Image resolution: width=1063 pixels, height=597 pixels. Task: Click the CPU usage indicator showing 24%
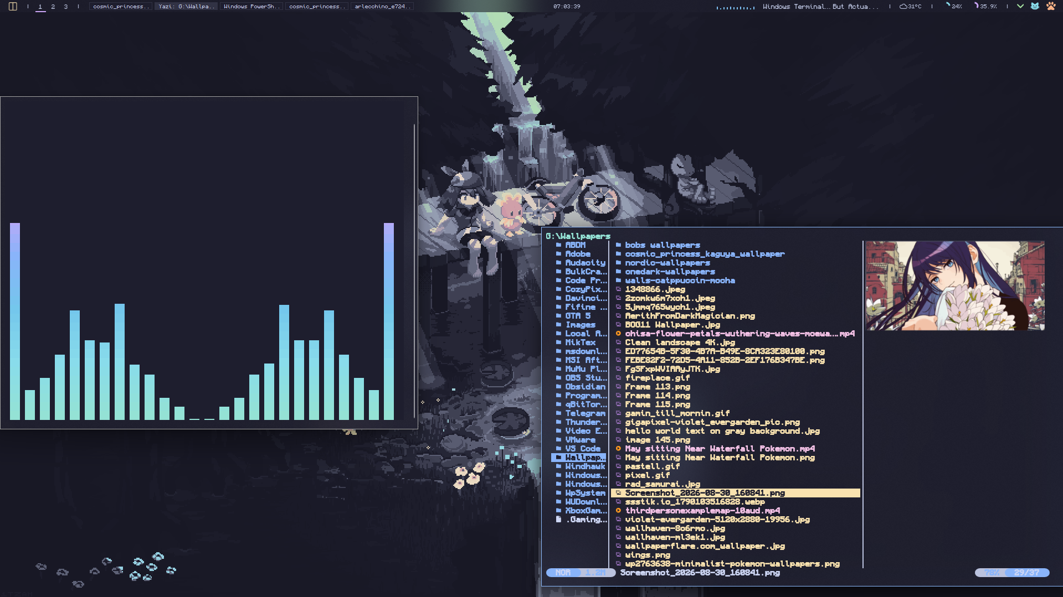[953, 6]
